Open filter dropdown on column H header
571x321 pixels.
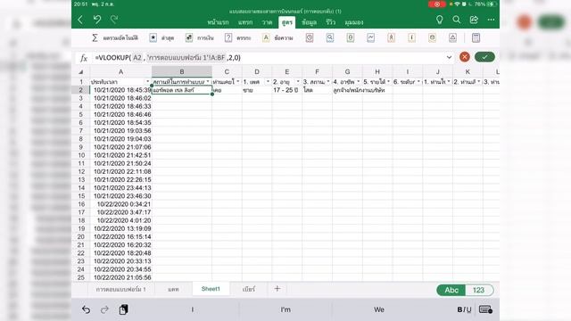389,82
